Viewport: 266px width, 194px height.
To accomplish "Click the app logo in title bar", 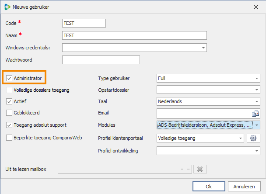I will click(7, 7).
